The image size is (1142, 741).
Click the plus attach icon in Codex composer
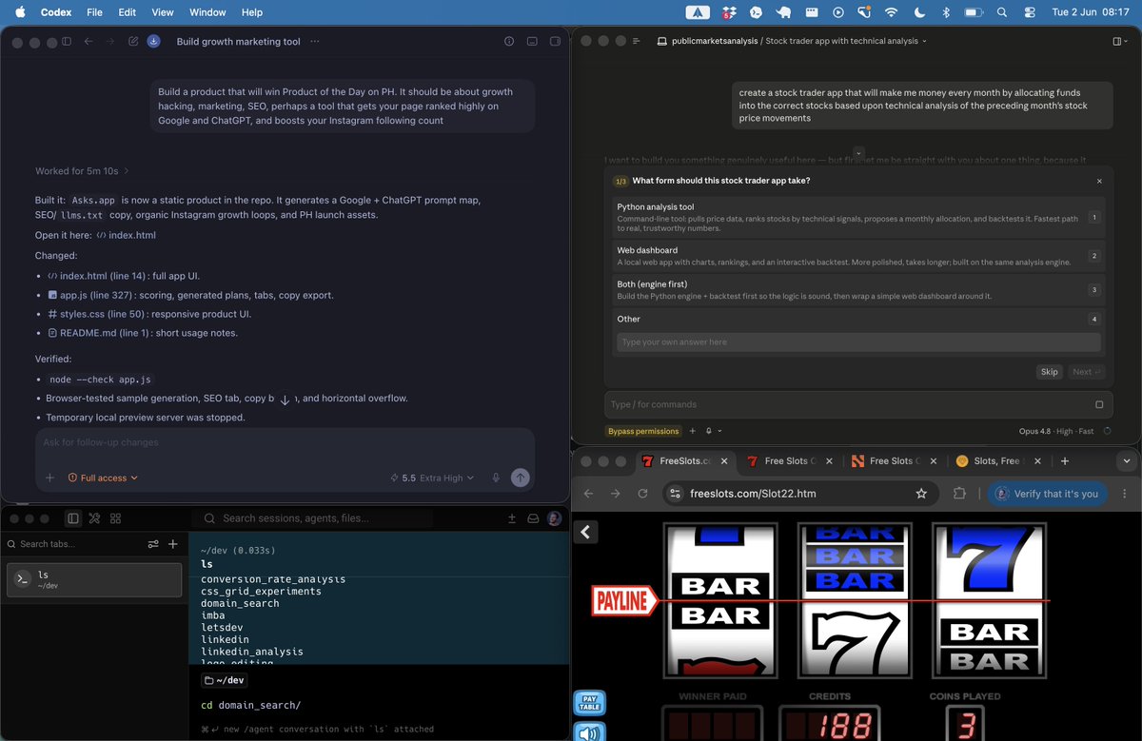[x=49, y=478]
